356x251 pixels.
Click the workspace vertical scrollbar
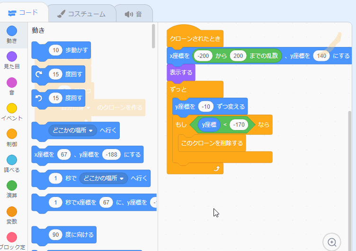(x=350, y=180)
